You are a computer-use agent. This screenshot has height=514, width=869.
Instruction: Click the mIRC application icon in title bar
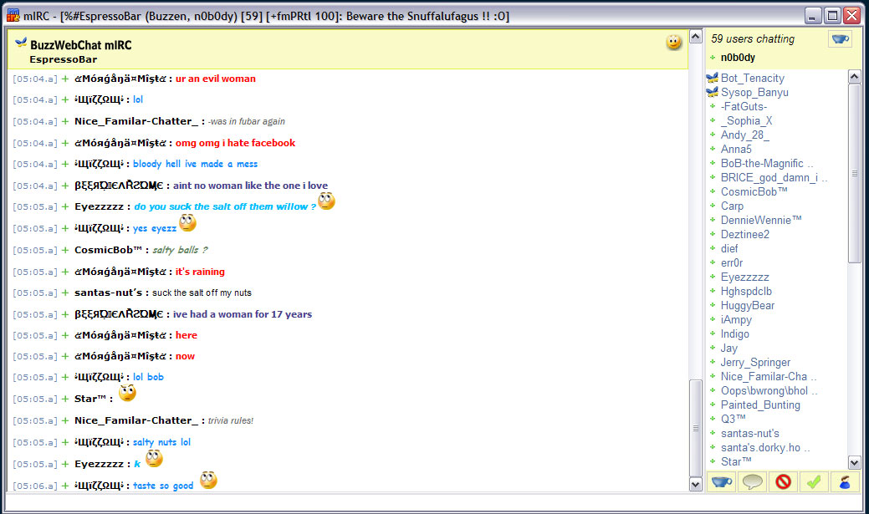(13, 16)
